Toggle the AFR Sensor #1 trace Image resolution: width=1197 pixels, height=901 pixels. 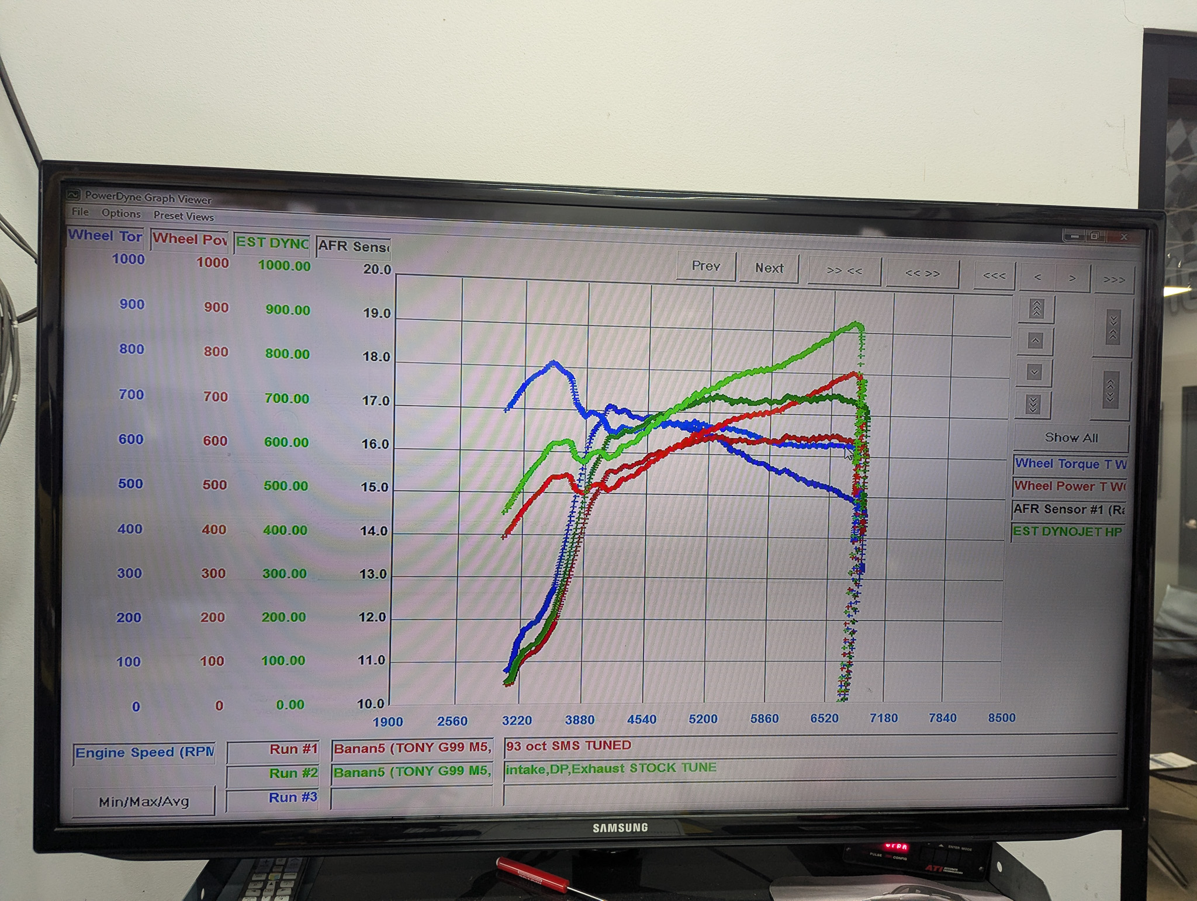(x=1068, y=509)
